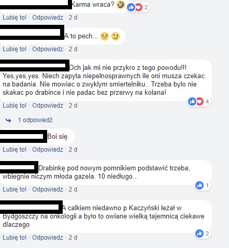
Task: Click Odpowiedz under Boi się comment
Action: (x=48, y=149)
